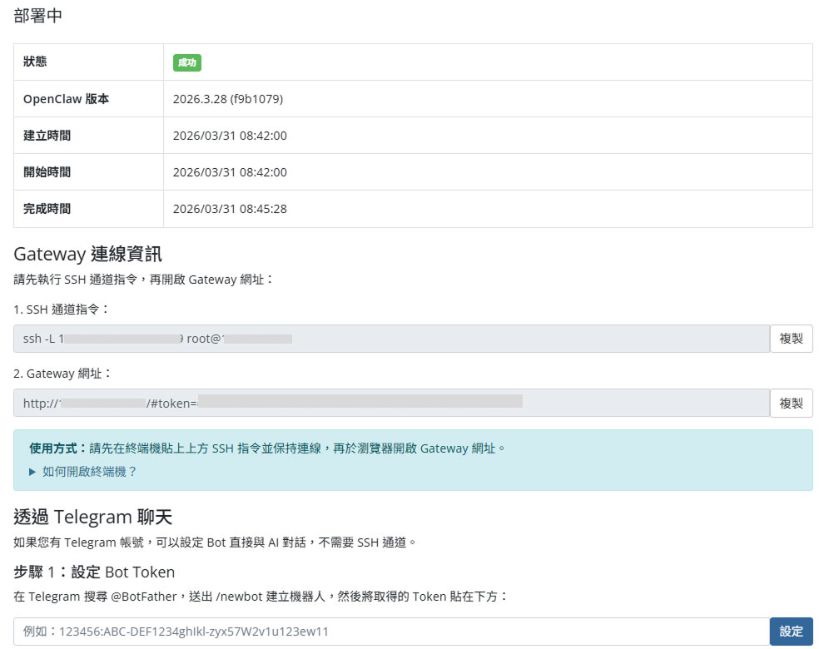The image size is (824, 649).
Task: Click the Bot Token input field
Action: click(391, 632)
